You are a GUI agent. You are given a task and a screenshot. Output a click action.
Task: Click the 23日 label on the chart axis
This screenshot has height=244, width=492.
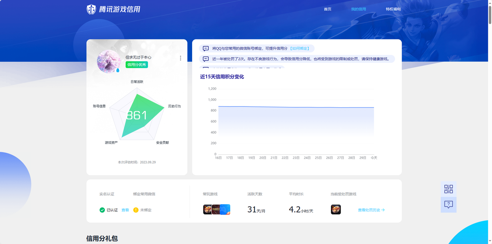(x=296, y=158)
